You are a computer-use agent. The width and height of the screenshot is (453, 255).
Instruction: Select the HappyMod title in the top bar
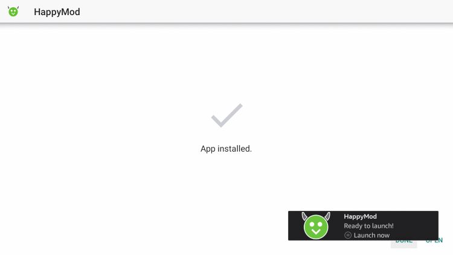pos(57,12)
